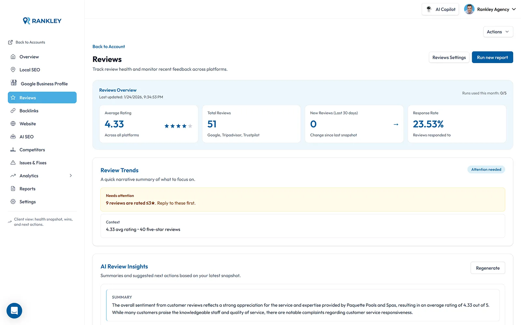This screenshot has height=325, width=521.
Task: Click the Rankley Agency profile avatar
Action: (x=469, y=9)
